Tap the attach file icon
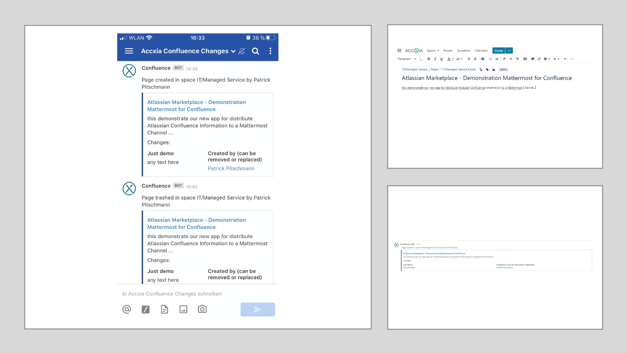627x353 pixels. point(165,309)
